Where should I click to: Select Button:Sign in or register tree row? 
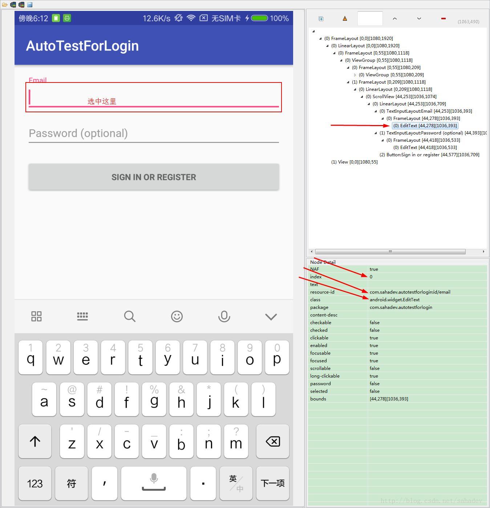(429, 155)
